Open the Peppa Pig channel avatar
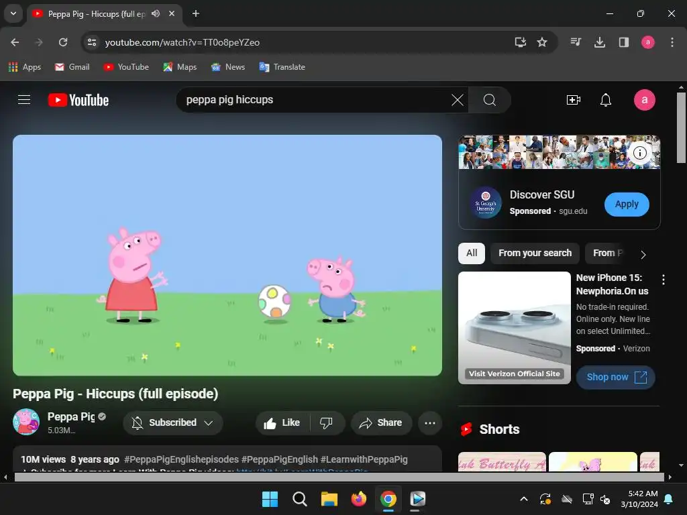The width and height of the screenshot is (687, 515). click(26, 422)
